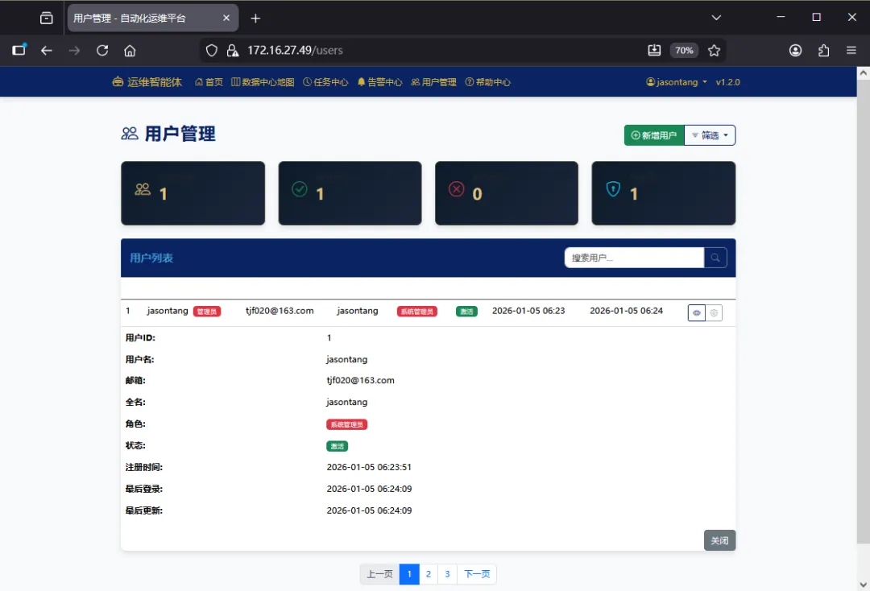Open 数据中心地图 from the navbar

tap(263, 82)
